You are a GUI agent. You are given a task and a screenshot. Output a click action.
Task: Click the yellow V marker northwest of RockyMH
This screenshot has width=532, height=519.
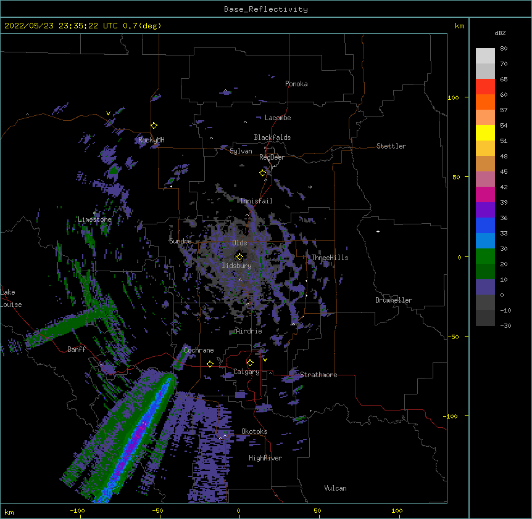click(x=108, y=113)
